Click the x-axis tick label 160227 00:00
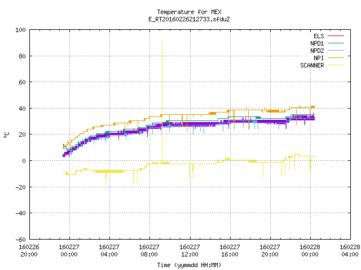This screenshot has width=361, height=270. click(69, 251)
